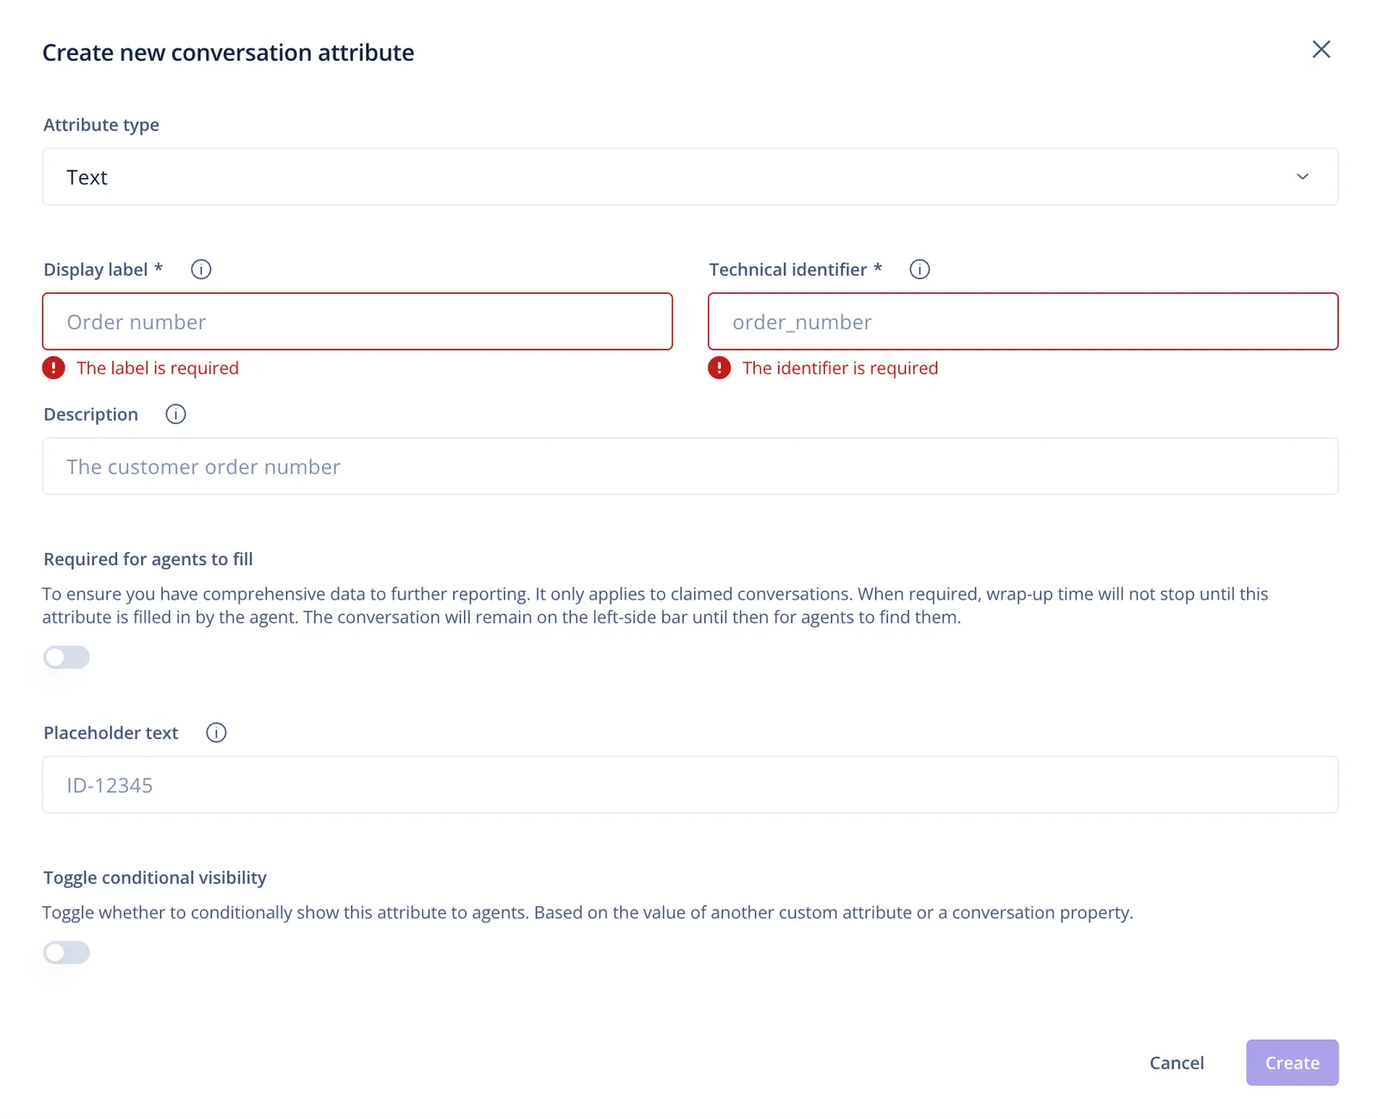This screenshot has height=1119, width=1378.
Task: Close the dialog with the X icon
Action: (1321, 49)
